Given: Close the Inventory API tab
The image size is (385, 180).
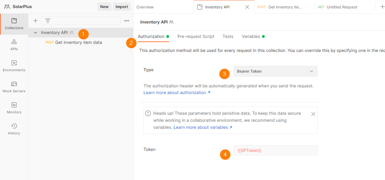Looking at the screenshot, I should (x=247, y=7).
